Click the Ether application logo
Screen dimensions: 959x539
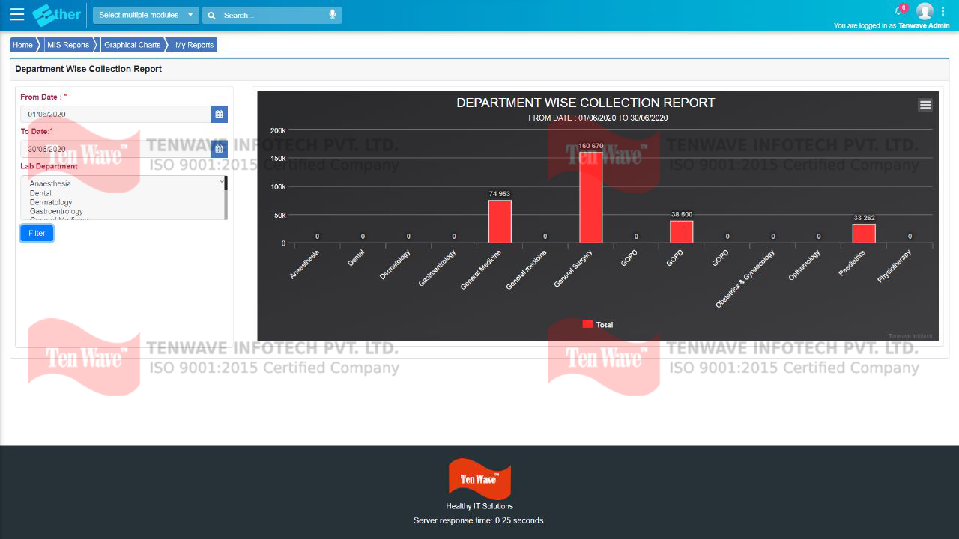point(56,15)
